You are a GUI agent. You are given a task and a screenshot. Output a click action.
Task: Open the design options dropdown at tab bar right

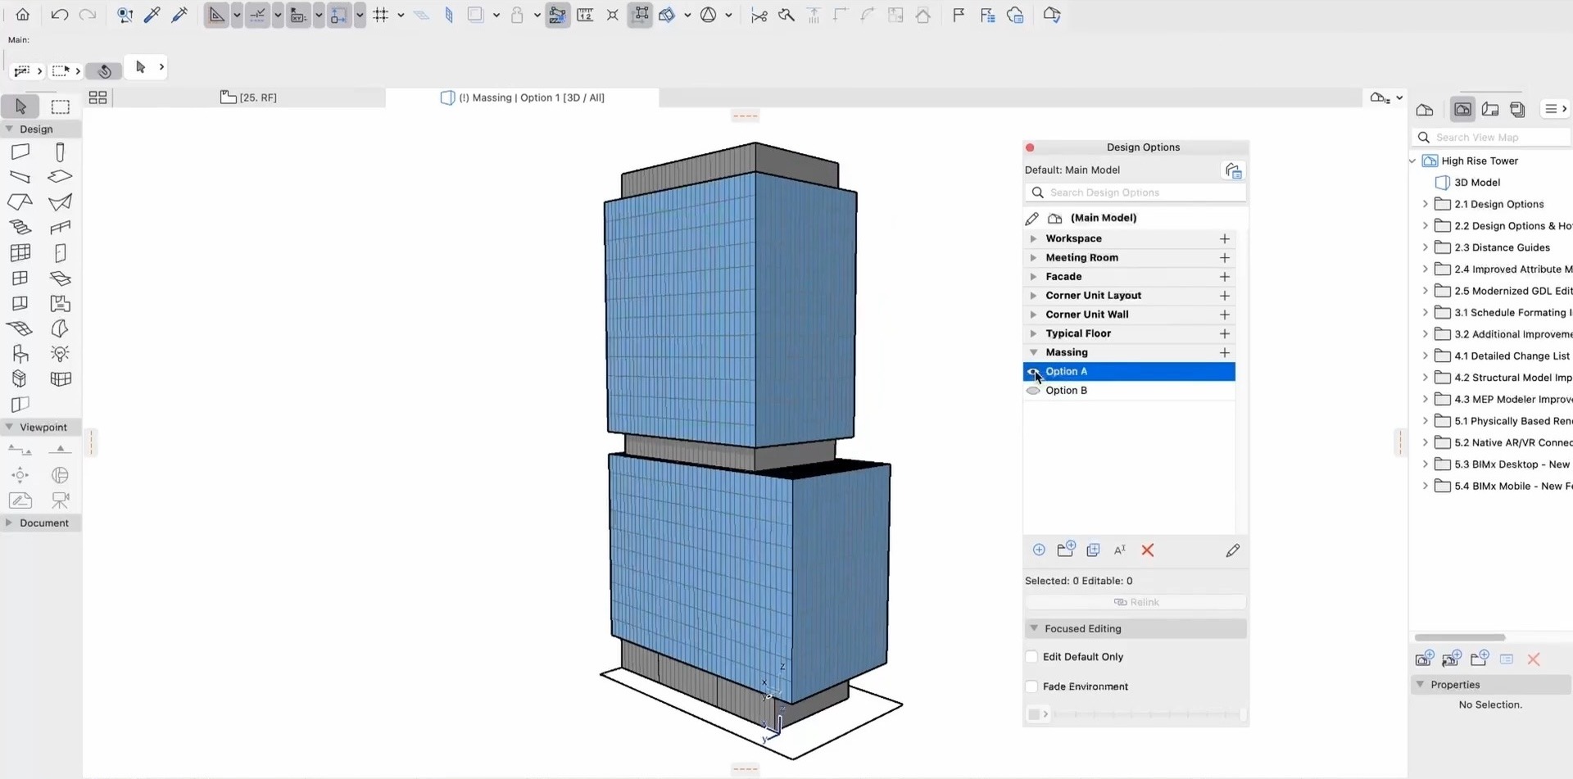pos(1386,97)
